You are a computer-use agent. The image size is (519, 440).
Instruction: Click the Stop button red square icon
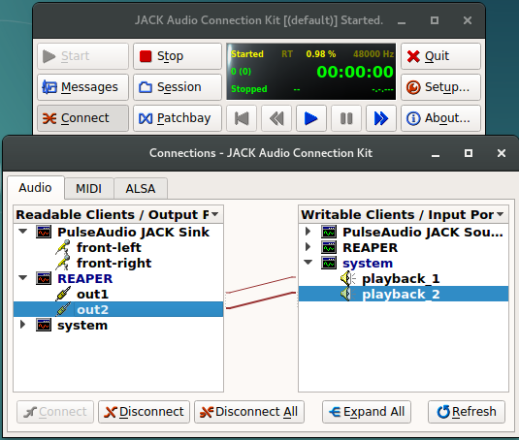click(146, 56)
